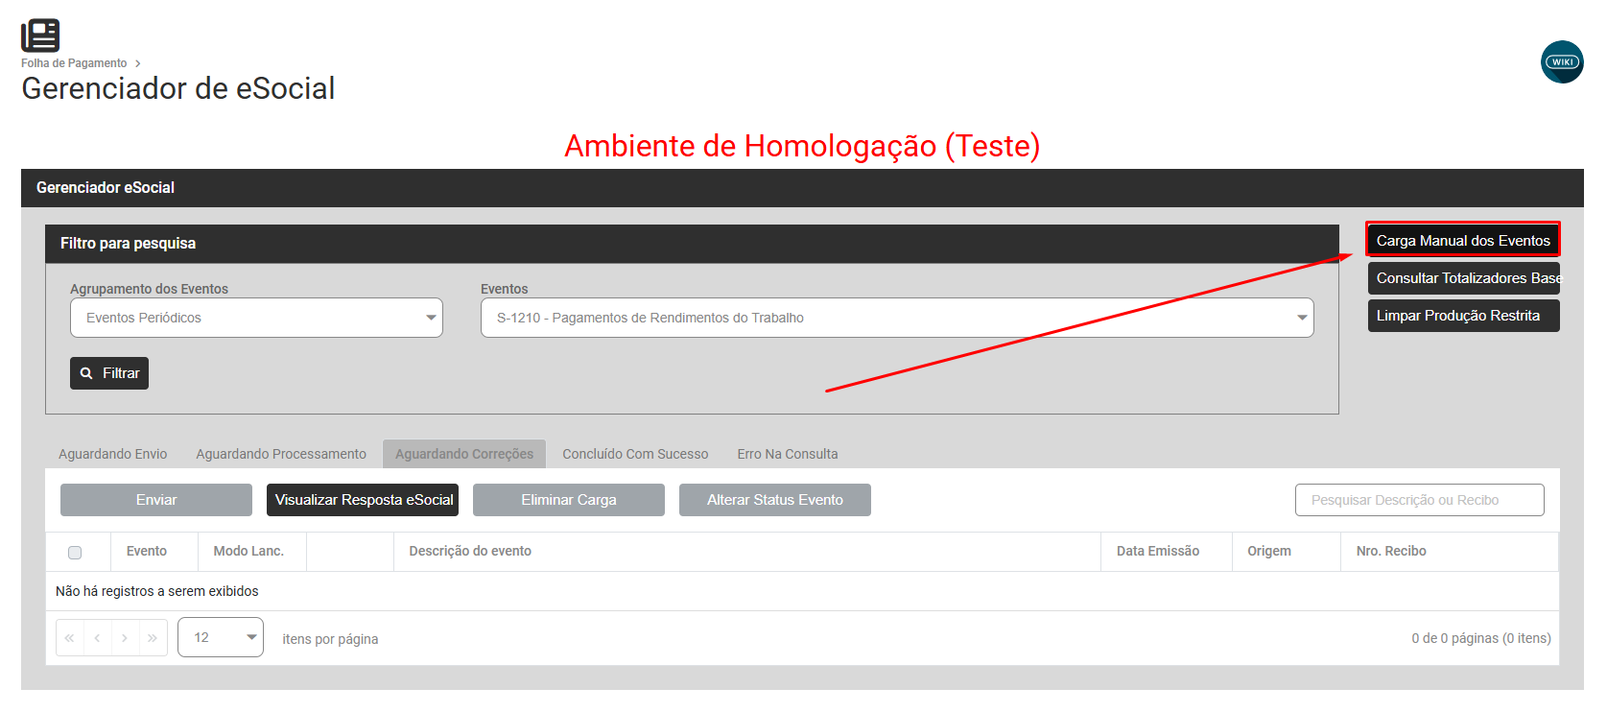Viewport: 1607px width, 712px height.
Task: Click the 'Filtro para pesquisa' panel header
Action: [692, 244]
